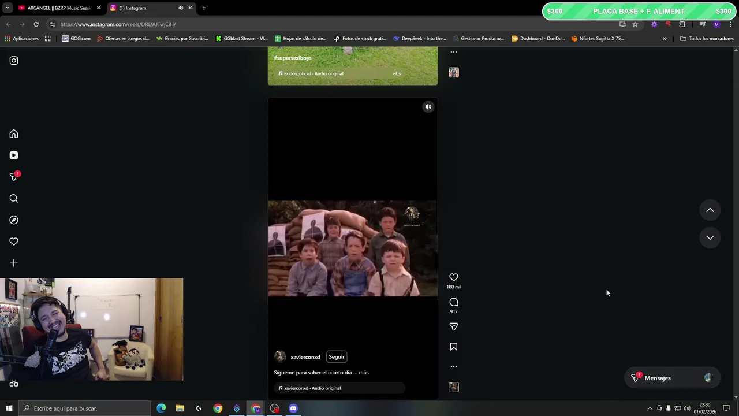Open the extensions puzzle menu
Screen dimensions: 739x416
(682, 24)
